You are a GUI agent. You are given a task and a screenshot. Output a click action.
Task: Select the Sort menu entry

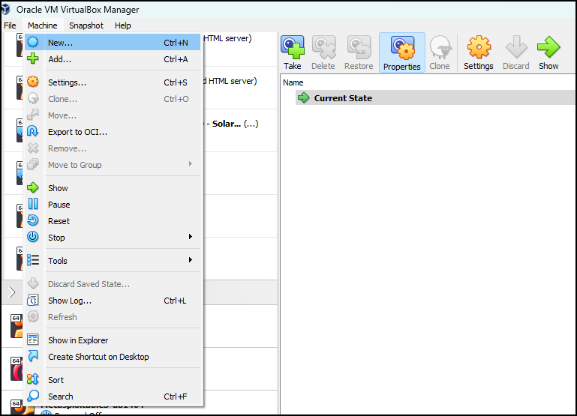(113, 380)
